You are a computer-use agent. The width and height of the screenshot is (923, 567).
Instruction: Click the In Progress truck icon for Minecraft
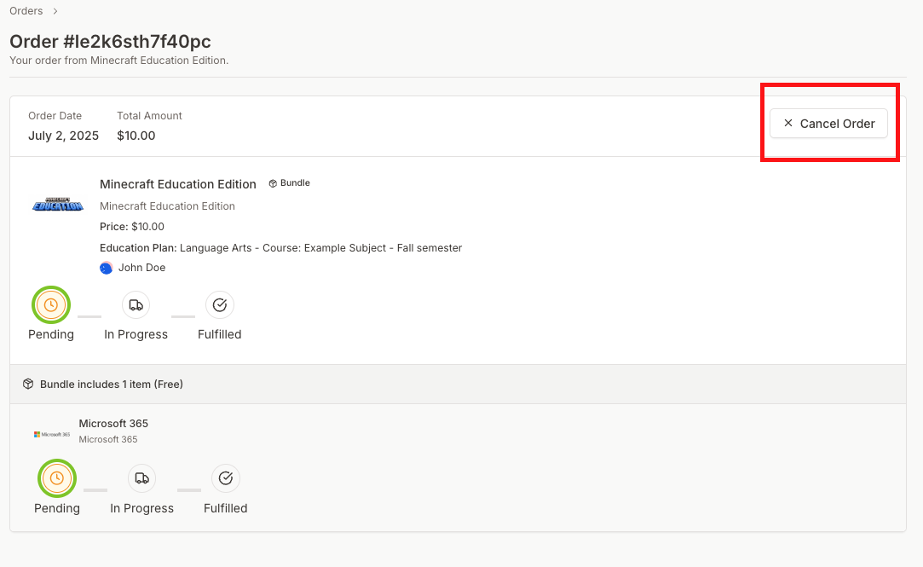tap(136, 305)
